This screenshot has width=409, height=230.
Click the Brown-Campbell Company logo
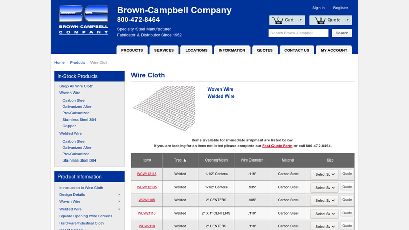[x=83, y=20]
